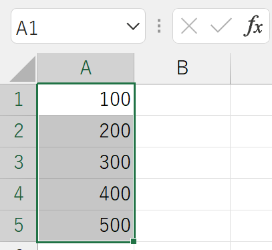272x250 pixels.
Task: Click the Name Box showing A1
Action: pyautogui.click(x=78, y=26)
